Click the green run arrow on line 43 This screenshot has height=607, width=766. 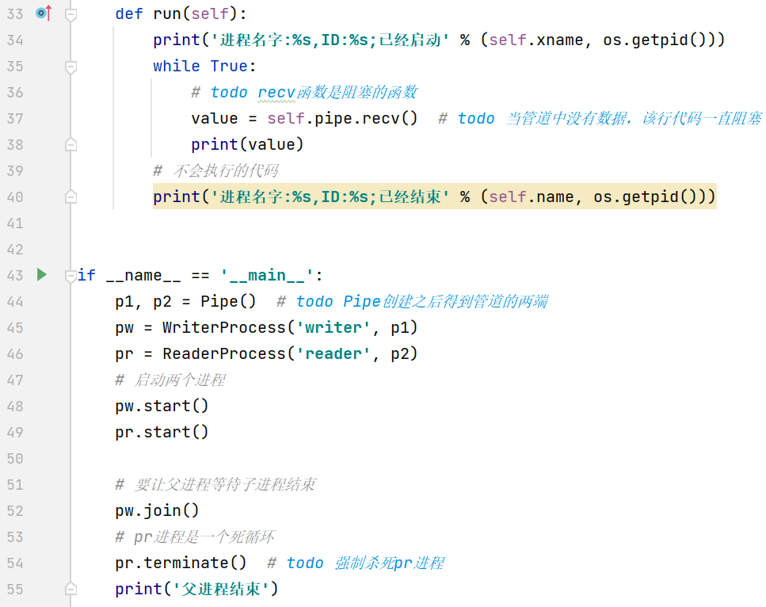pyautogui.click(x=42, y=275)
